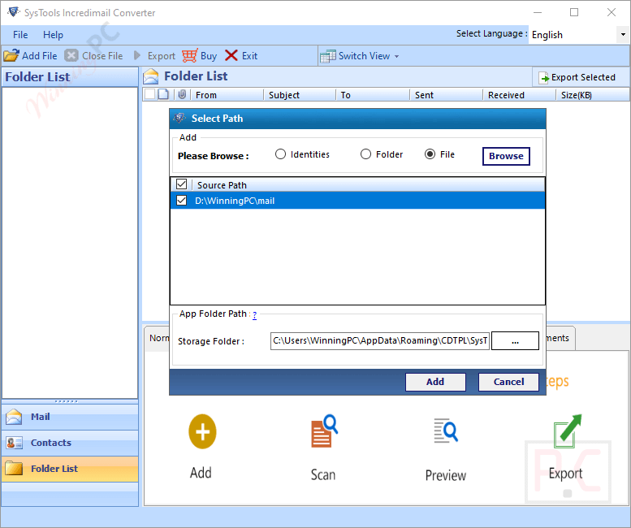
Task: Open the File menu
Action: [20, 35]
